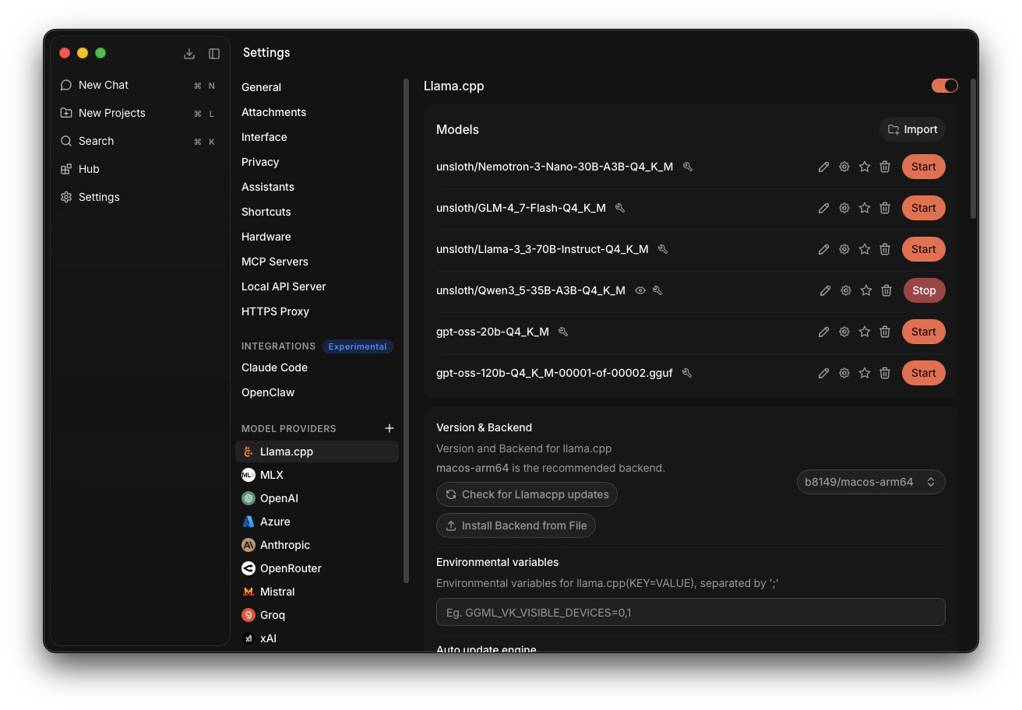Delete the gpt-oss-20b-Q4_K_M model

885,332
